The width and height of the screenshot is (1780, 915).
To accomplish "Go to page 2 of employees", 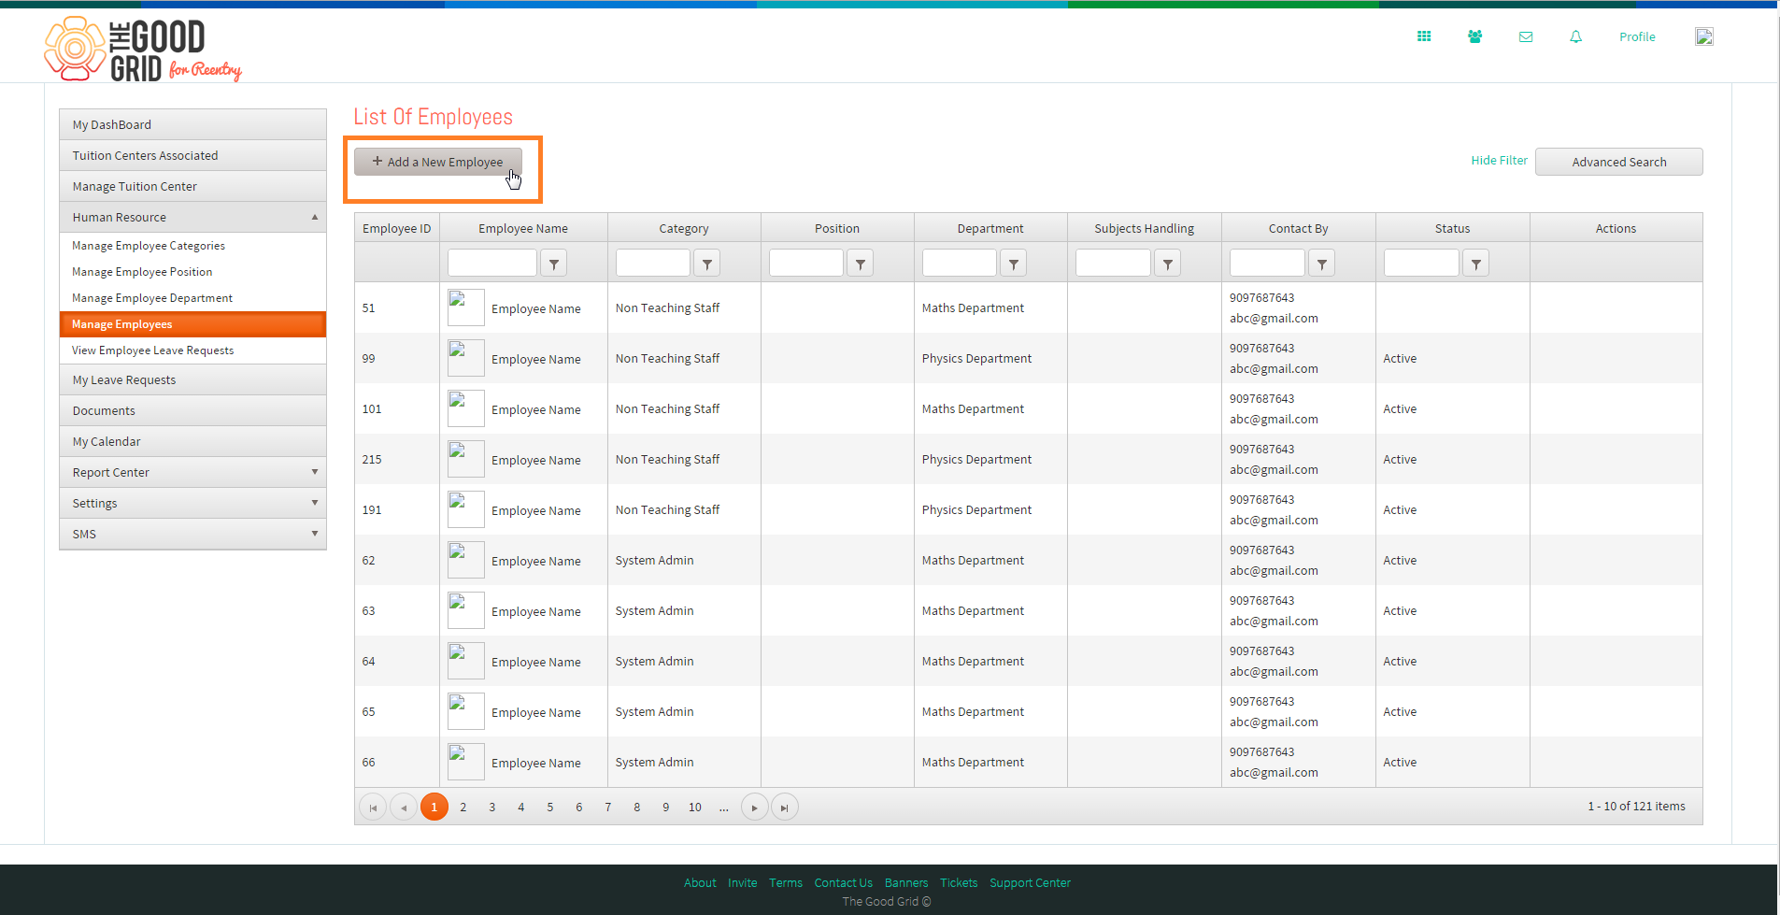I will click(463, 808).
